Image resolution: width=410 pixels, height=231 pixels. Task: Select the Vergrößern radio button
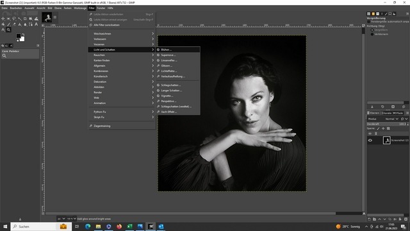coord(372,30)
